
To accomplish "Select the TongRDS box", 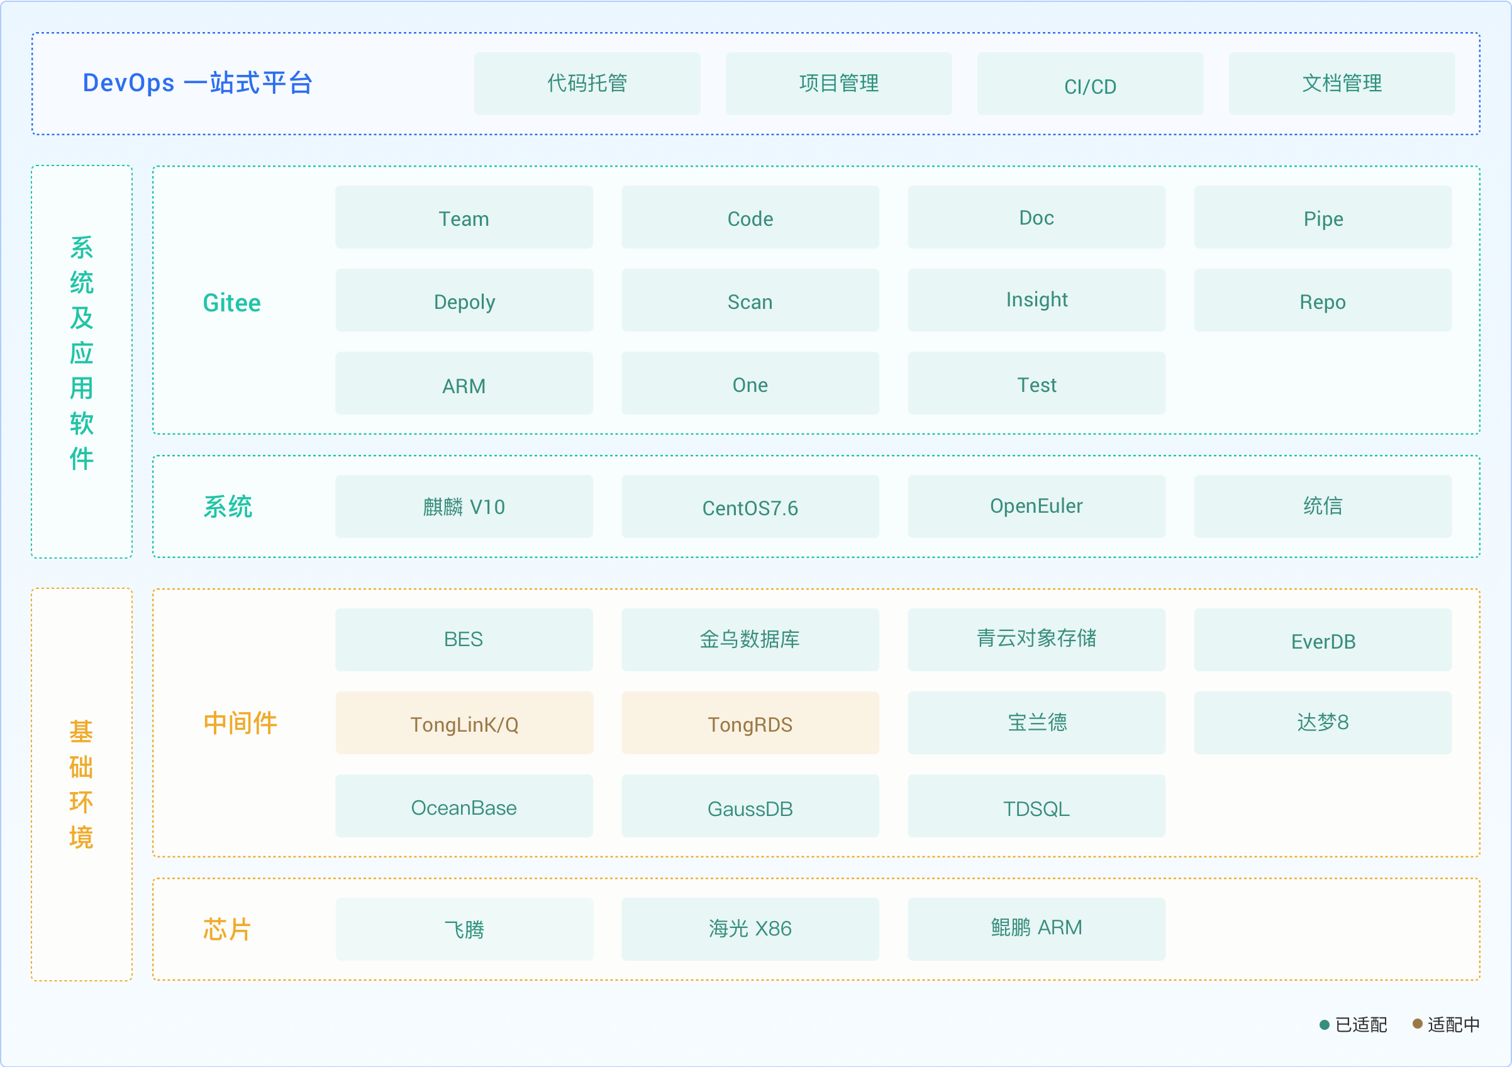I will 750,723.
